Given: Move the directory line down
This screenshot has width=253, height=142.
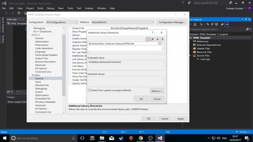Looking at the screenshot, I should [x=158, y=39].
